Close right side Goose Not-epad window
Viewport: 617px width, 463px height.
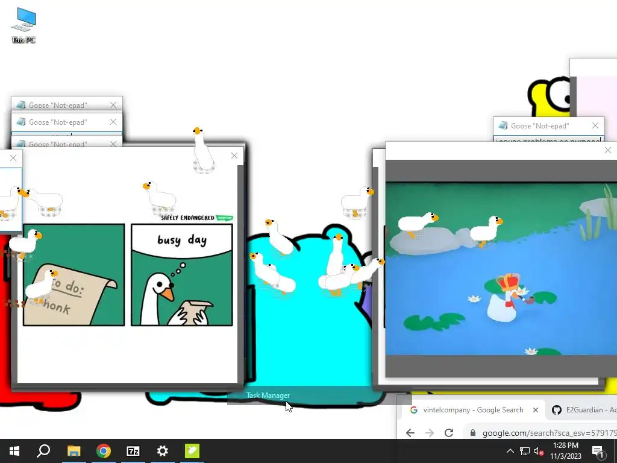point(595,125)
